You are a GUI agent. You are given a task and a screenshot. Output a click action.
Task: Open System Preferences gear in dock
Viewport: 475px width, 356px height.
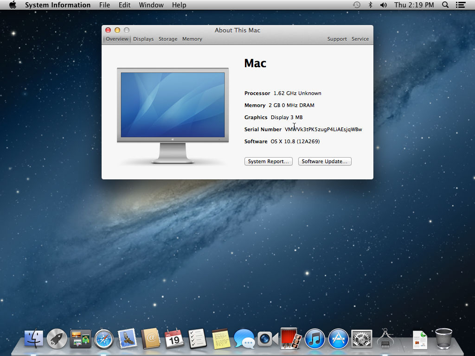pos(361,339)
